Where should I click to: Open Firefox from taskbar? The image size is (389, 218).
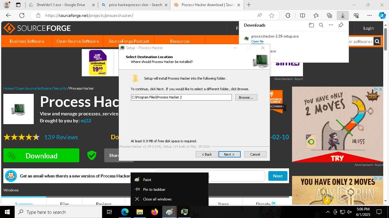pyautogui.click(x=154, y=212)
